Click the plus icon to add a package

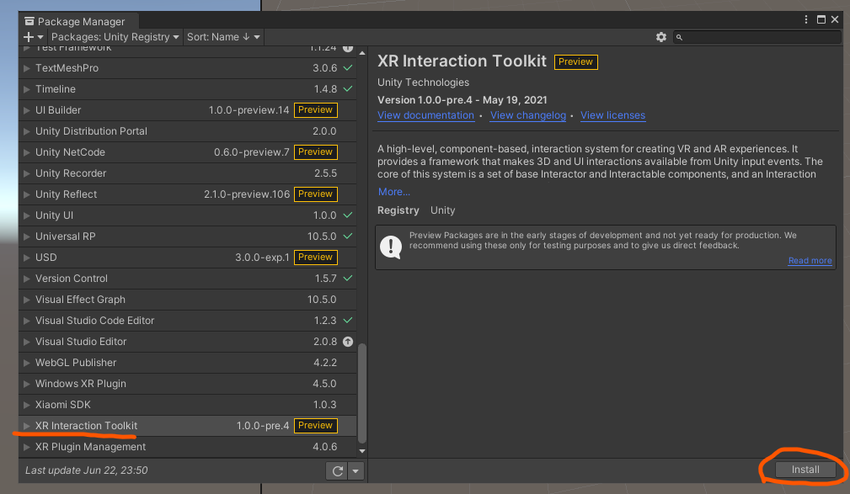click(29, 37)
